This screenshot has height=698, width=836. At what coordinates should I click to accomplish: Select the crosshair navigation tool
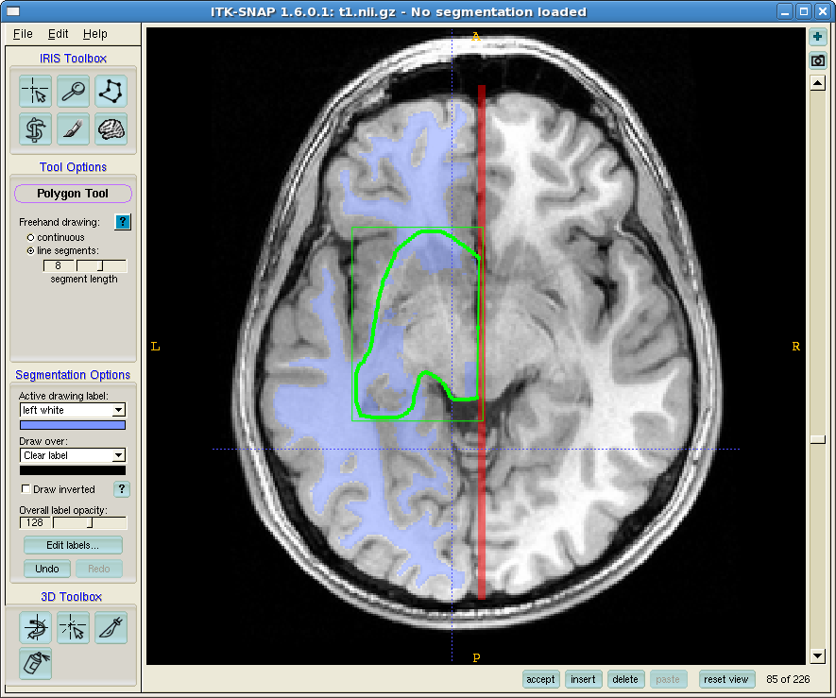pyautogui.click(x=36, y=92)
